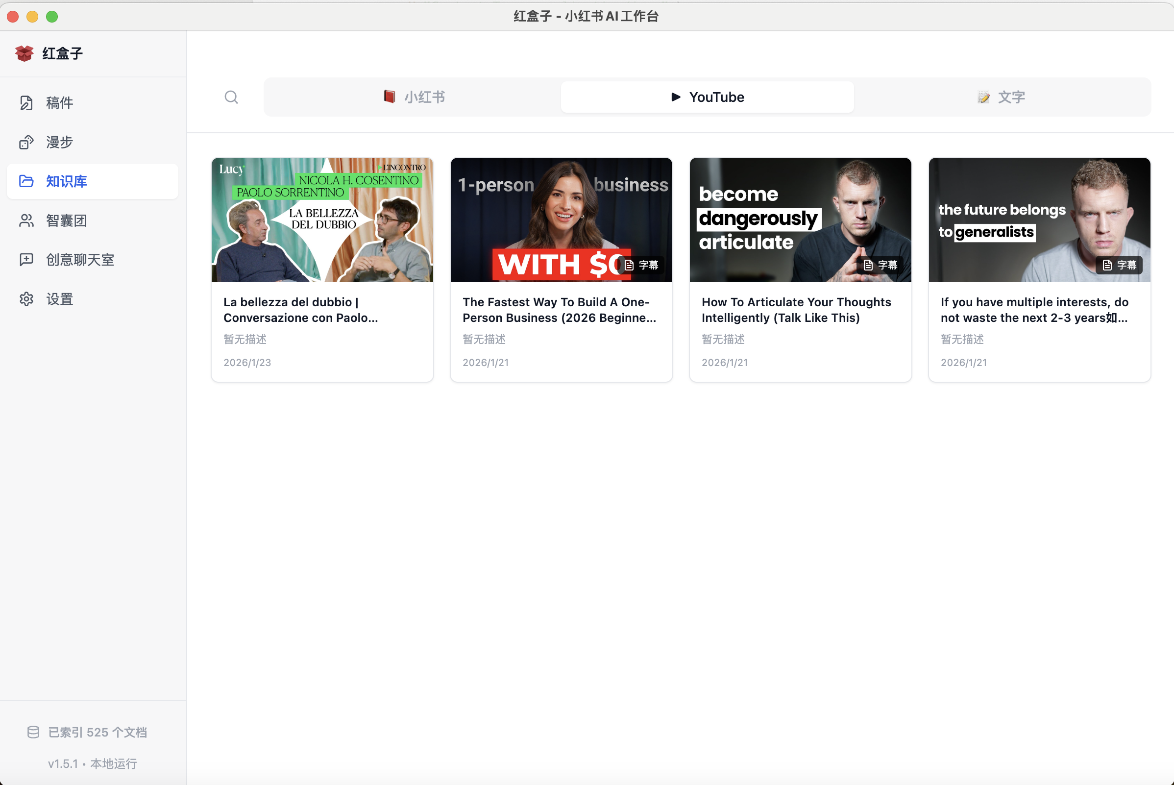Click the green fullscreen window button
The image size is (1174, 785).
pyautogui.click(x=52, y=17)
